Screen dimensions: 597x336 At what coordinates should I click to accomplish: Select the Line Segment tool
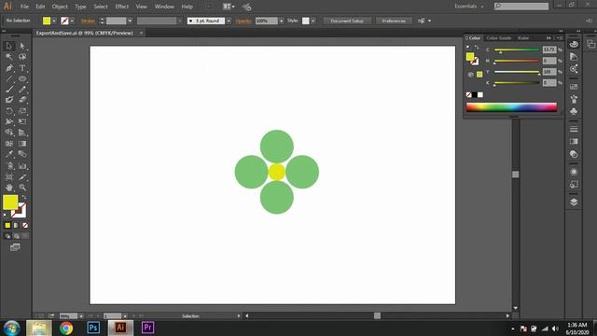pyautogui.click(x=9, y=78)
